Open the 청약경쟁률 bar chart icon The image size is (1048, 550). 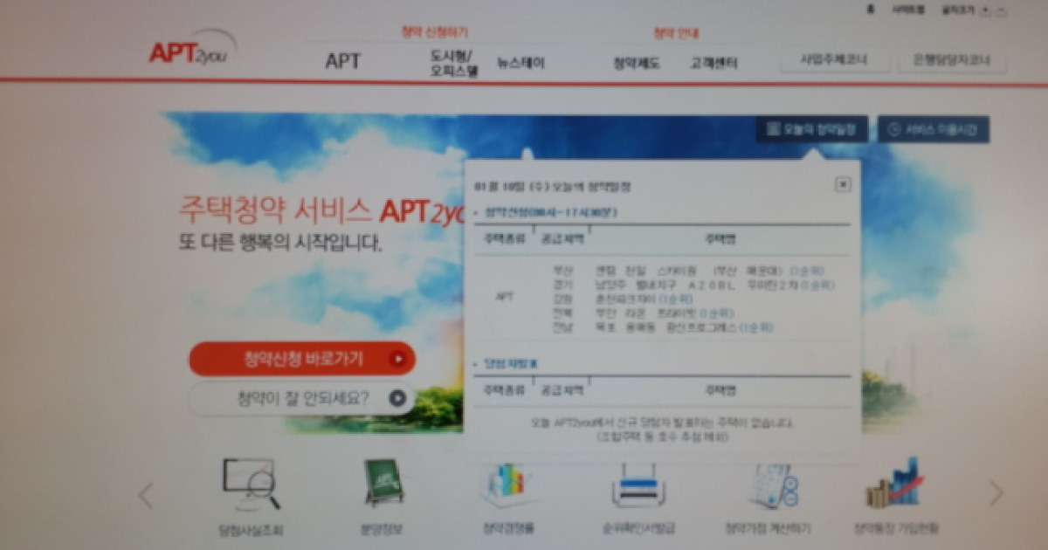pos(509,485)
